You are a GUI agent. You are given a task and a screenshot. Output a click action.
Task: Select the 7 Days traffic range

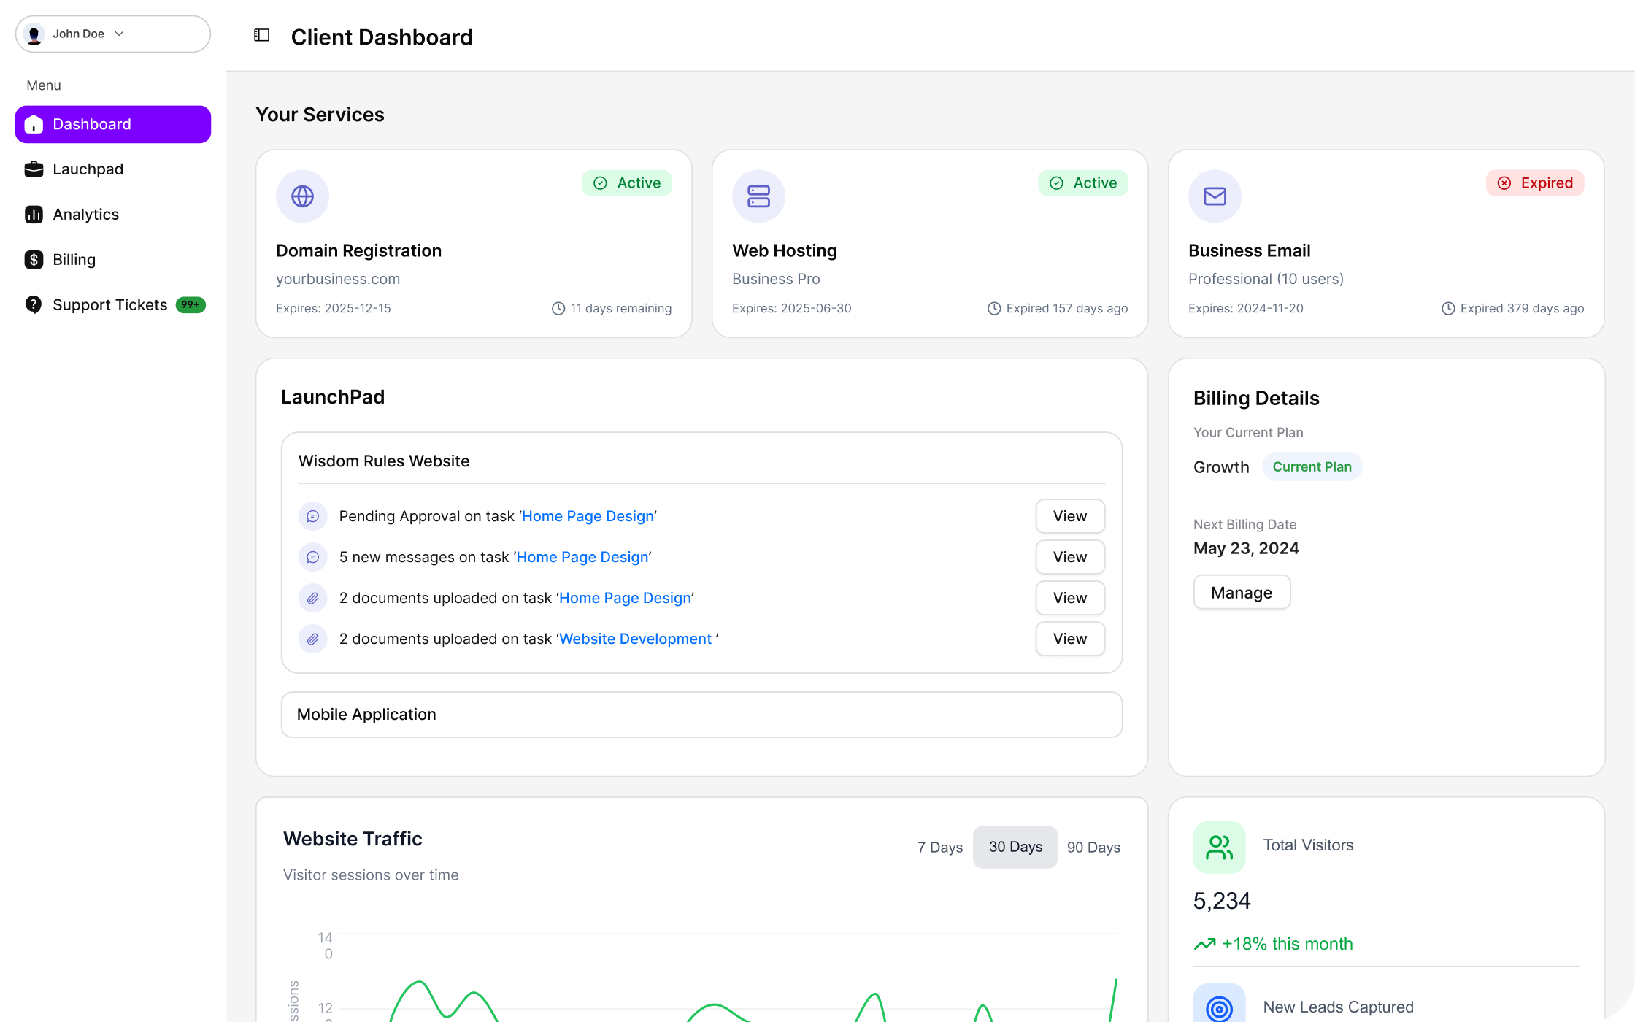coord(940,847)
